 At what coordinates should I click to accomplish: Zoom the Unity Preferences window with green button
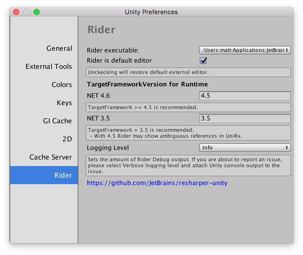(x=37, y=12)
